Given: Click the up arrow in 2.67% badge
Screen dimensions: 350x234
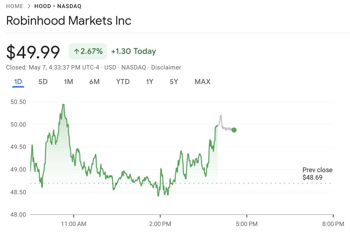Looking at the screenshot, I should [76, 52].
